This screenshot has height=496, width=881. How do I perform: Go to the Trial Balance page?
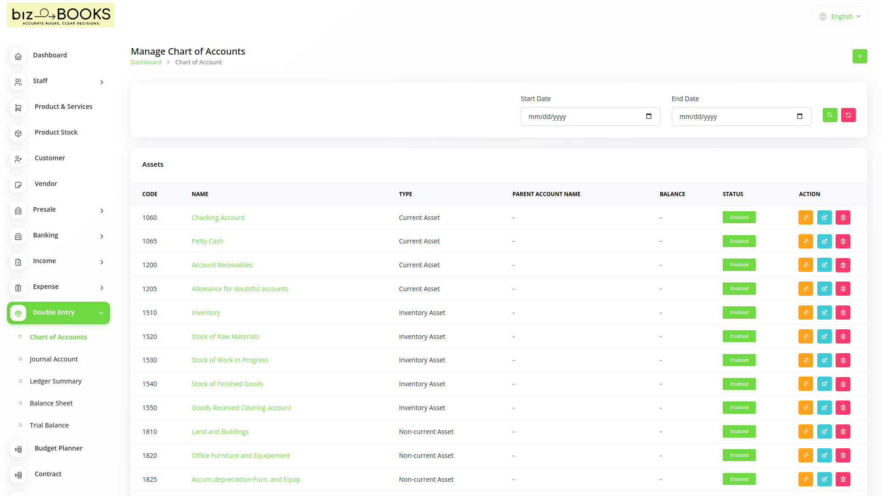[x=49, y=425]
